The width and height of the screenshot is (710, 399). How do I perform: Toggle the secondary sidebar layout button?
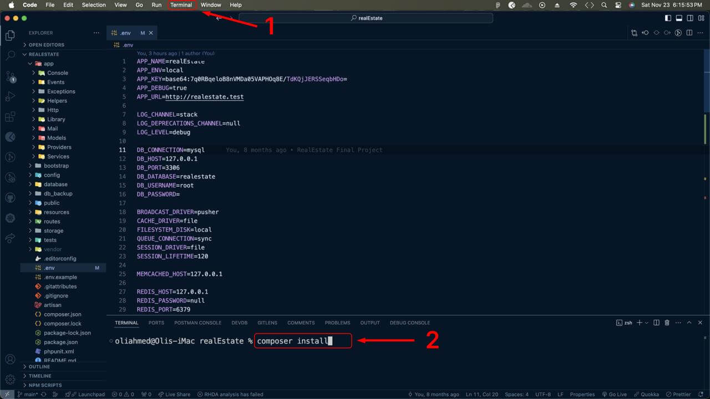[689, 18]
